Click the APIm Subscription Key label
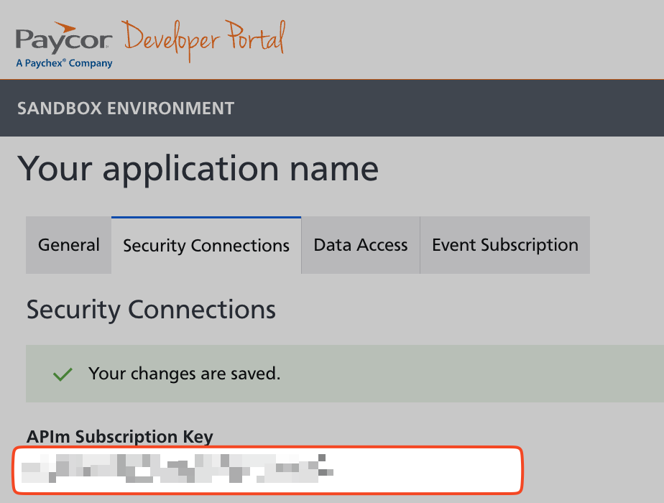Screen dimensions: 664x503 point(120,436)
